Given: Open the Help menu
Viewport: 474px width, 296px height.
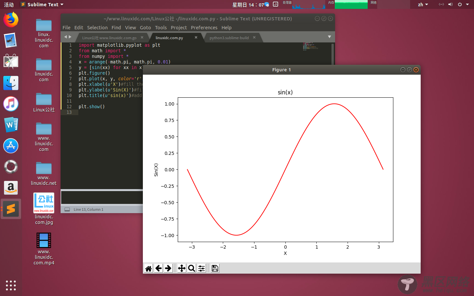Looking at the screenshot, I should click(226, 28).
